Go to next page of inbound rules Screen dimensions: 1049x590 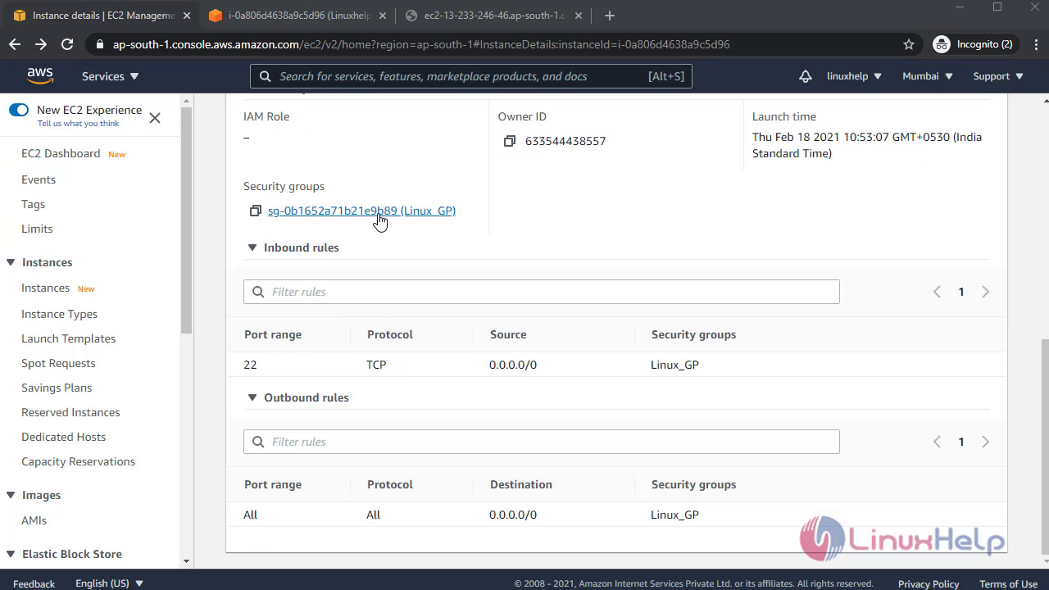click(985, 292)
